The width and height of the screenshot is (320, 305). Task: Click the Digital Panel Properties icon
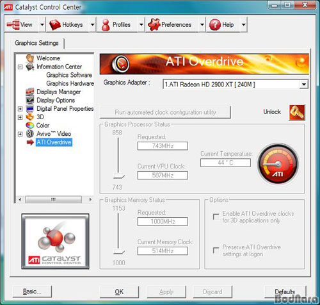point(30,109)
